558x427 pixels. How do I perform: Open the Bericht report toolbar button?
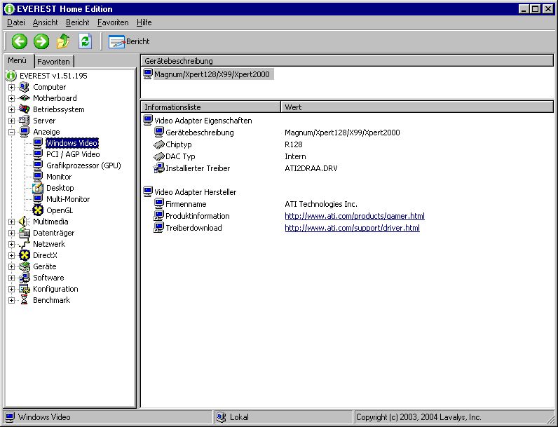129,41
